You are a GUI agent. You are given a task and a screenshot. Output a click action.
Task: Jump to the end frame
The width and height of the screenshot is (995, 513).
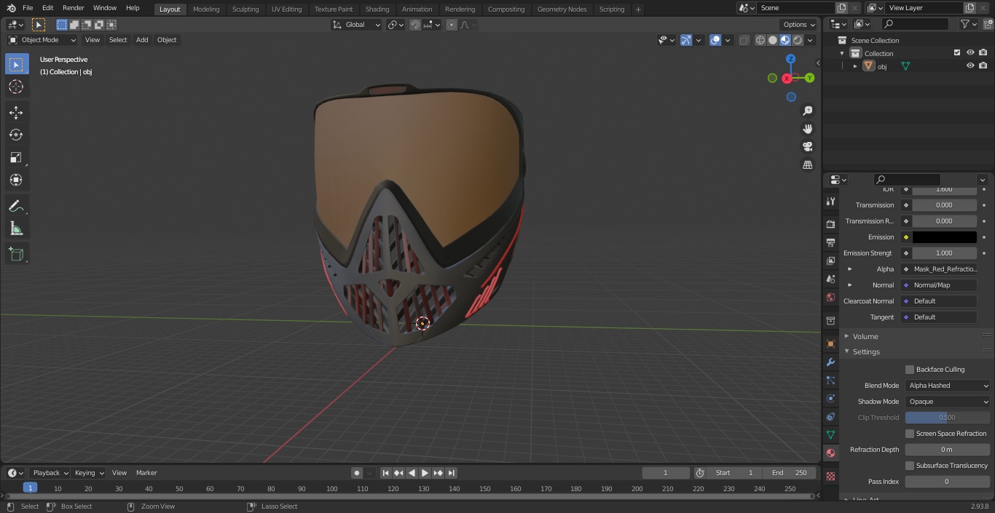coord(452,473)
